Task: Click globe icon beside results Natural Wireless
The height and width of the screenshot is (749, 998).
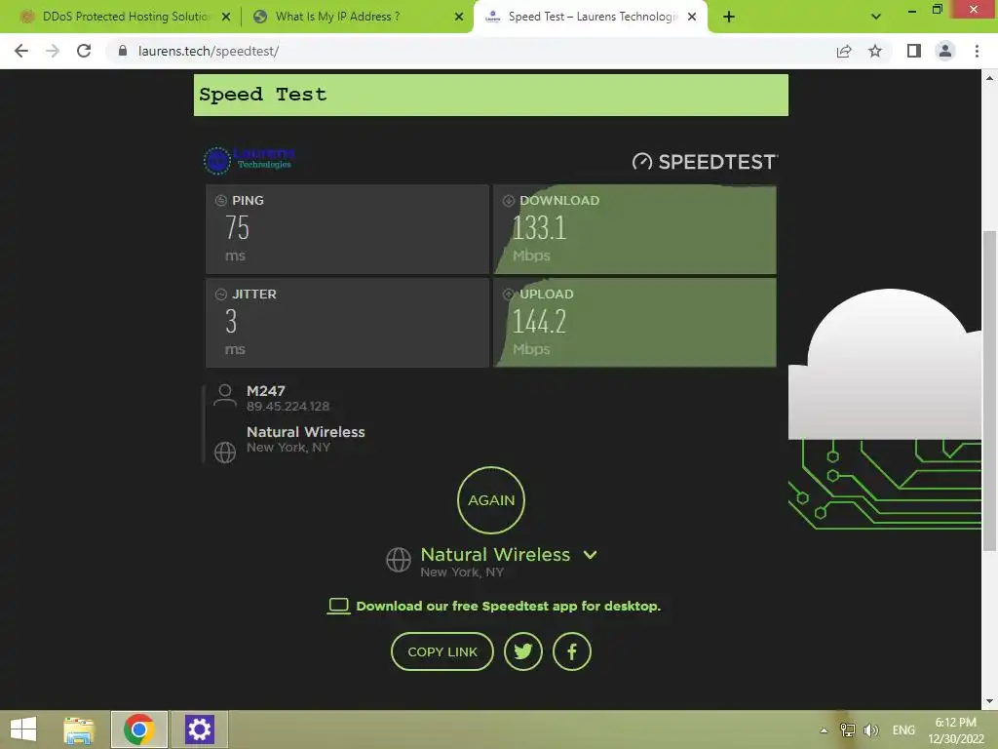Action: click(225, 453)
